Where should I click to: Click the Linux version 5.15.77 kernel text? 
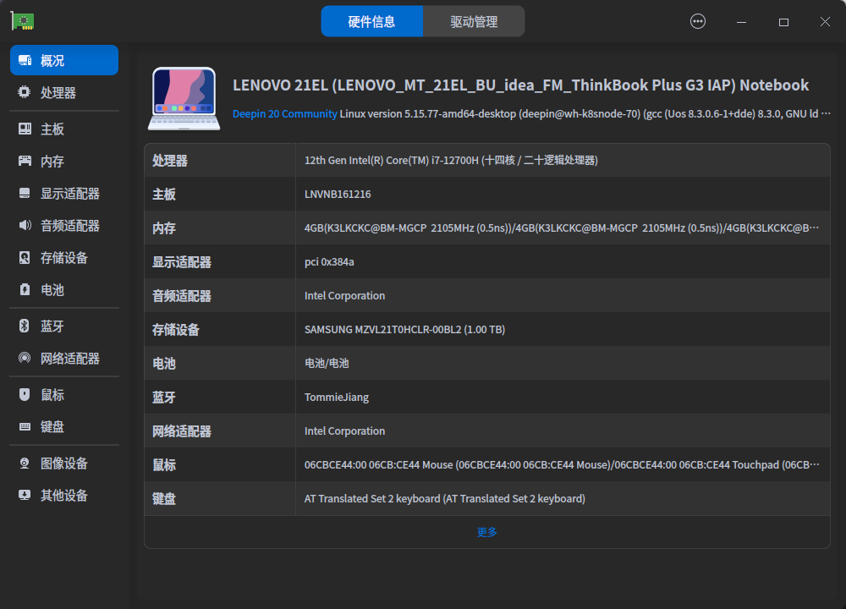(585, 114)
